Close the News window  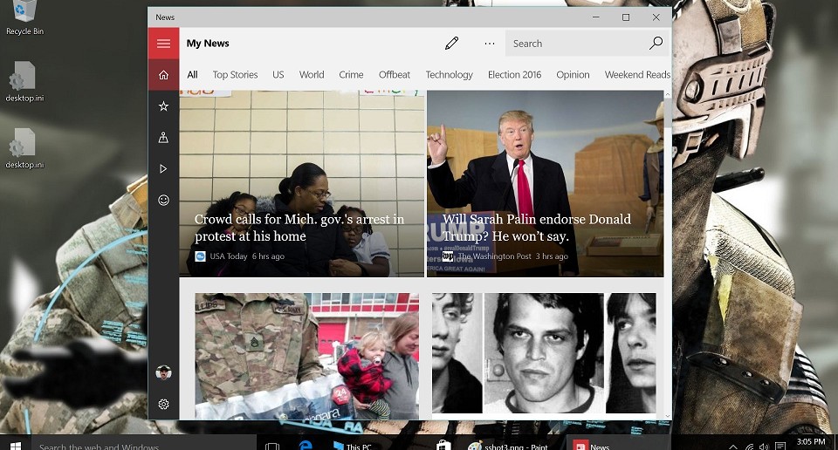(656, 17)
